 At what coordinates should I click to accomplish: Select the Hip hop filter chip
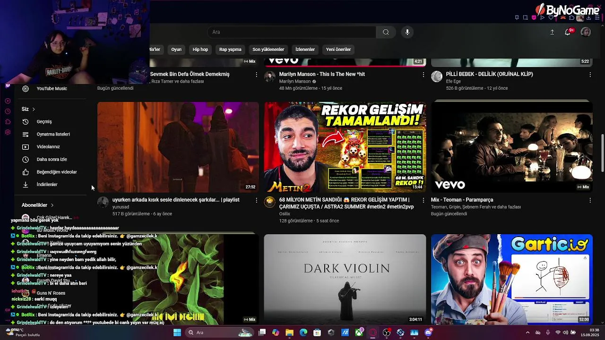(x=200, y=49)
